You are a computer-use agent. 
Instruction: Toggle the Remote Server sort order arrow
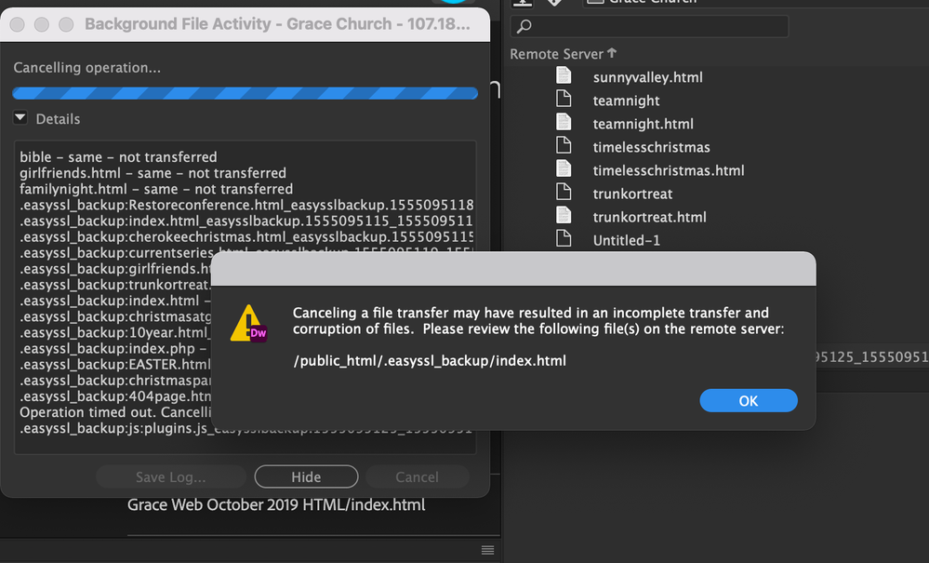(x=612, y=53)
